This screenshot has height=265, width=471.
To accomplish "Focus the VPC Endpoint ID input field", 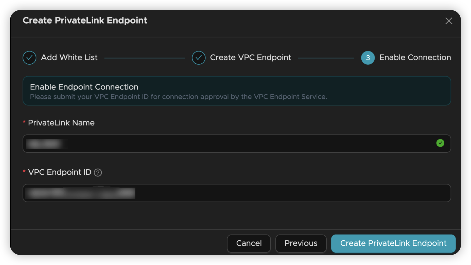I will point(237,193).
